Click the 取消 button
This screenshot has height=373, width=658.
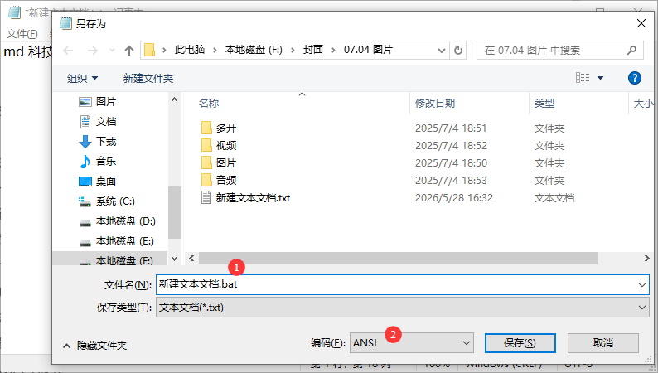(603, 343)
